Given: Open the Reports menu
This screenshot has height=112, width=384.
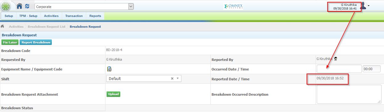Looking at the screenshot, I should coord(95,16).
